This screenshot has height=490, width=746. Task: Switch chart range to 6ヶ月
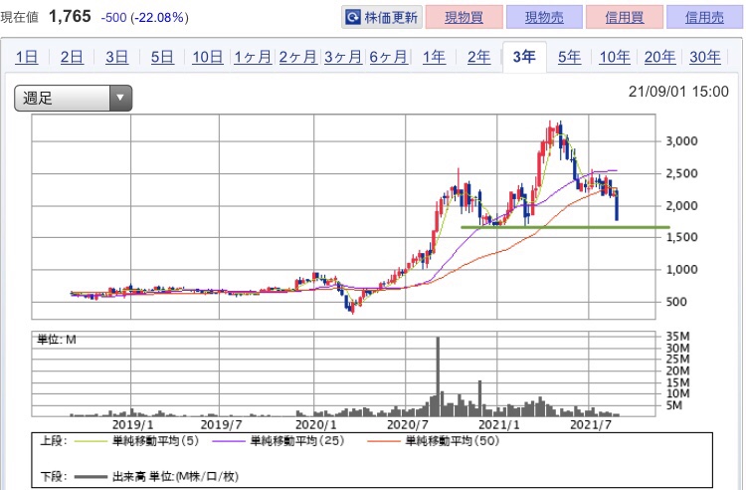388,57
